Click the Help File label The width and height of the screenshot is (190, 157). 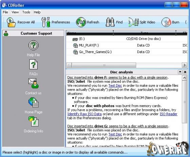pyautogui.click(x=34, y=55)
